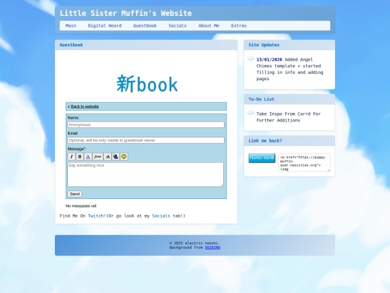
Task: Click the Link me back? heading
Action: (x=265, y=141)
